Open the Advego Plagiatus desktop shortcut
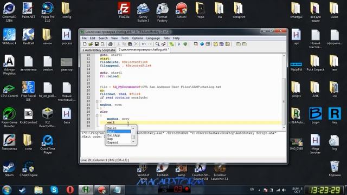 click(9, 65)
